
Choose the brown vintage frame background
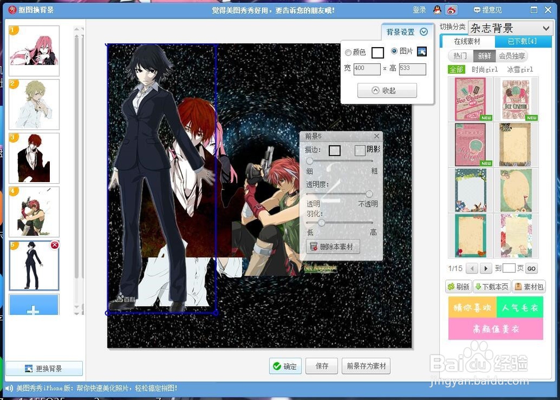coord(516,145)
